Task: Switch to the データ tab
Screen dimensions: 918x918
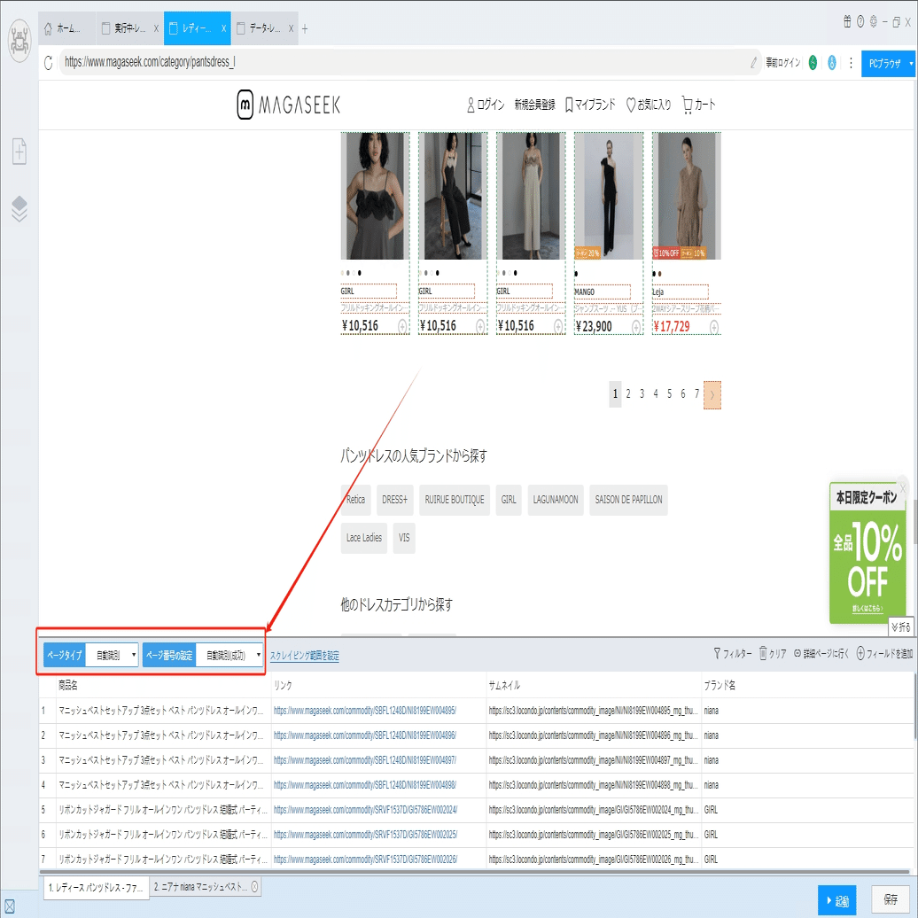Action: (x=265, y=28)
